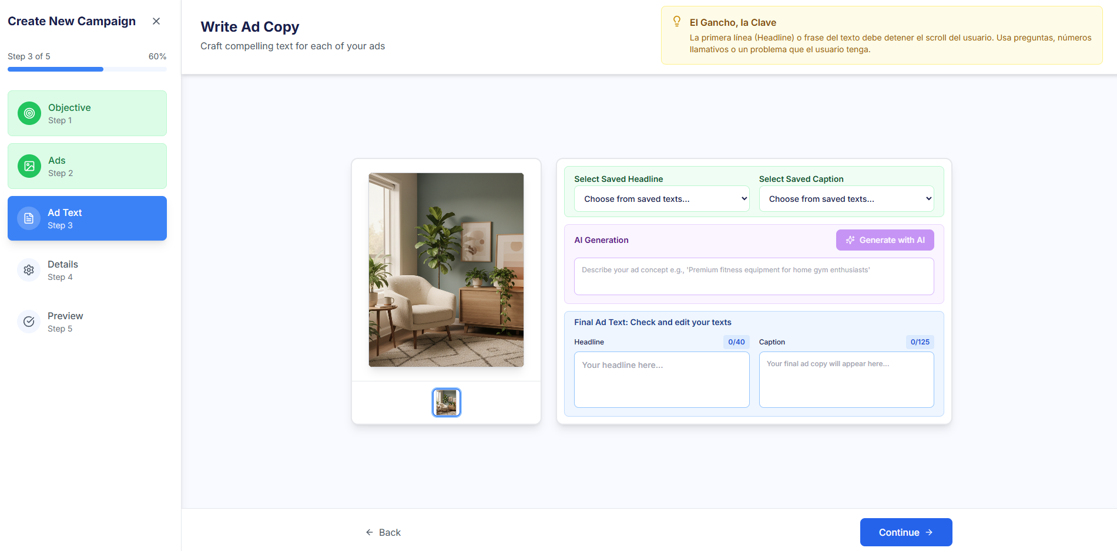The height and width of the screenshot is (551, 1117).
Task: Open the Objective step
Action: pyautogui.click(x=87, y=113)
